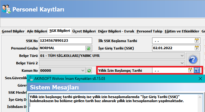Click AKINSOFT Wolvox İnsan Kaynakları s8.15.03 title

click(70, 79)
